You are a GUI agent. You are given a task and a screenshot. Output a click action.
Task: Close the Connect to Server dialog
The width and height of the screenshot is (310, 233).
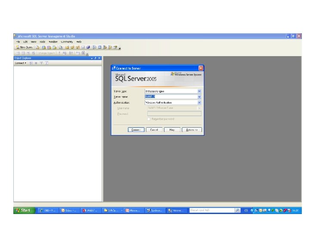pos(201,68)
